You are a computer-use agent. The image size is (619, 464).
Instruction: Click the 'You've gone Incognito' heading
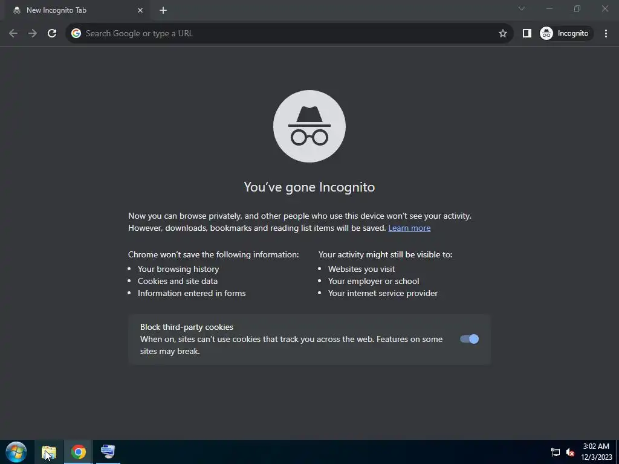pos(309,187)
